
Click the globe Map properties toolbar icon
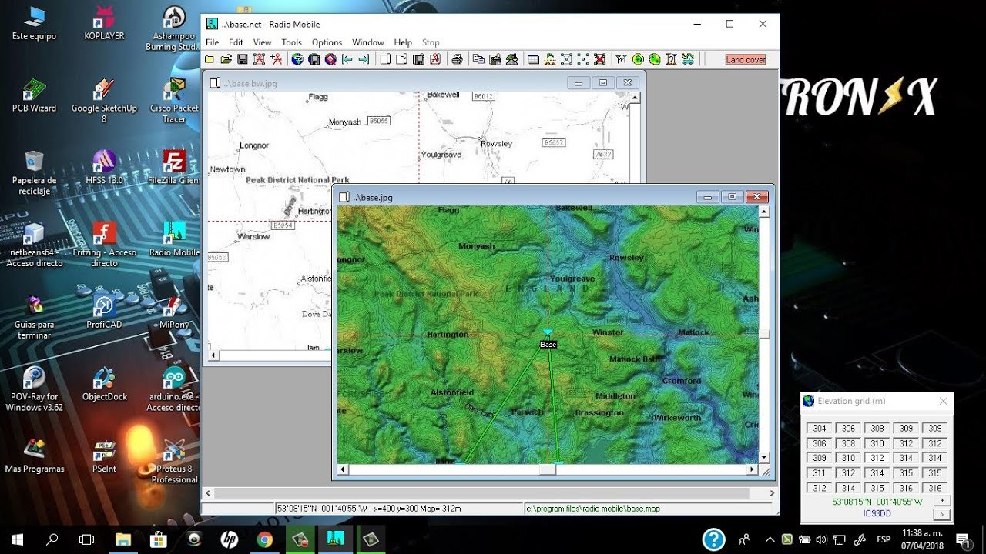(x=297, y=59)
